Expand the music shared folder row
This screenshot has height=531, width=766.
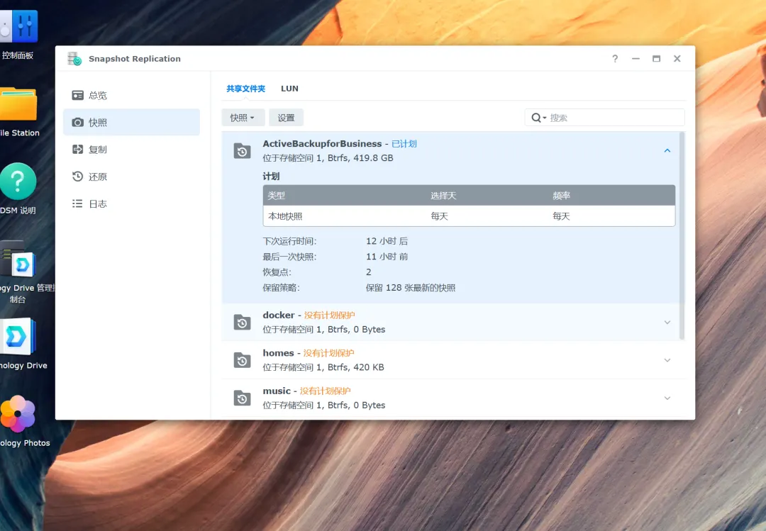[x=667, y=398]
